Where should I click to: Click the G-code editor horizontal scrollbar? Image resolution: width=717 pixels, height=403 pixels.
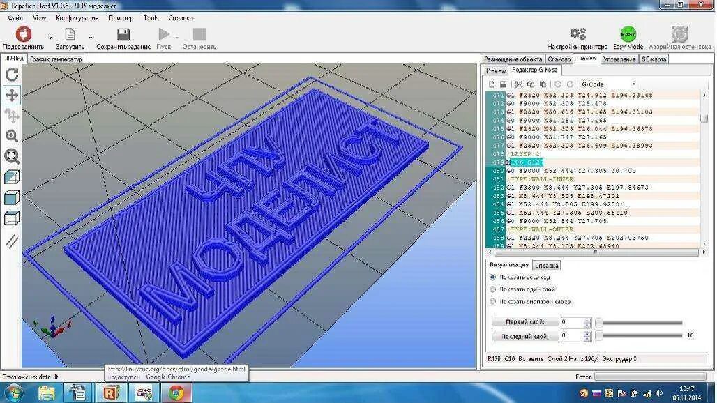point(596,252)
